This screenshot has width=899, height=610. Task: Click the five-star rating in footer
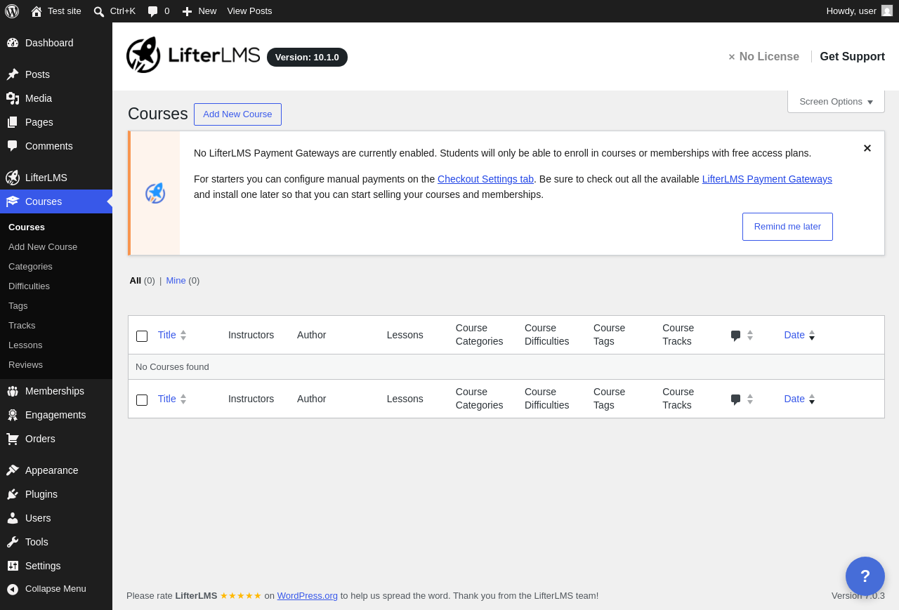[241, 596]
